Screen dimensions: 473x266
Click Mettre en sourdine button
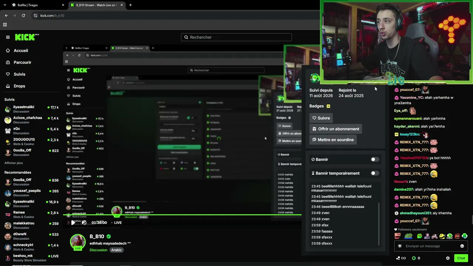coord(333,140)
